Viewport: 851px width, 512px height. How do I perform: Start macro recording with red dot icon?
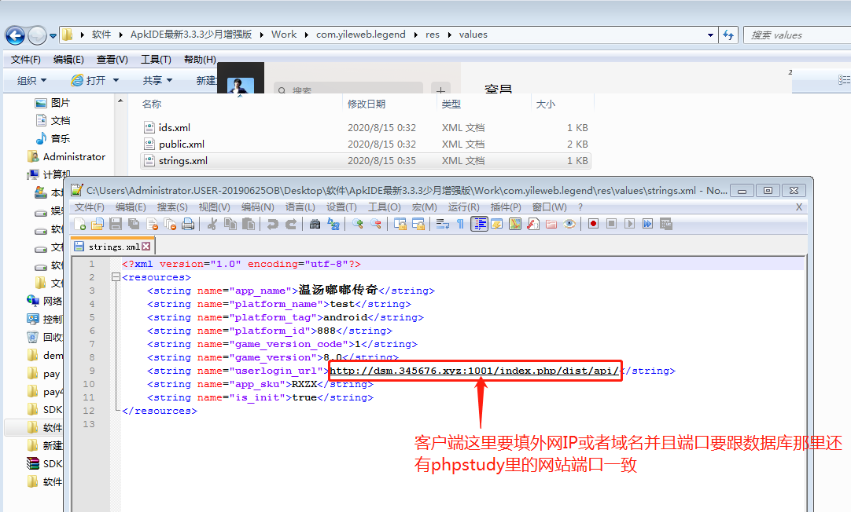click(593, 224)
